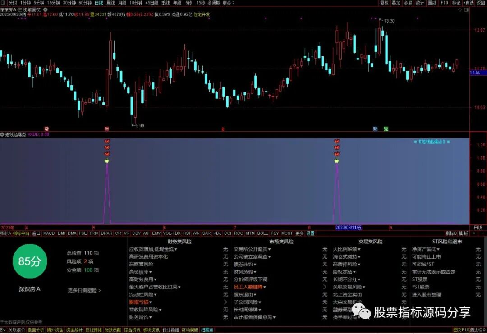This screenshot has height=334, width=487.
Task: Open 画线 drawing tools
Action: pyautogui.click(x=432, y=3)
